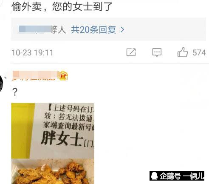Open blurred replier name before 等人

tap(35, 29)
